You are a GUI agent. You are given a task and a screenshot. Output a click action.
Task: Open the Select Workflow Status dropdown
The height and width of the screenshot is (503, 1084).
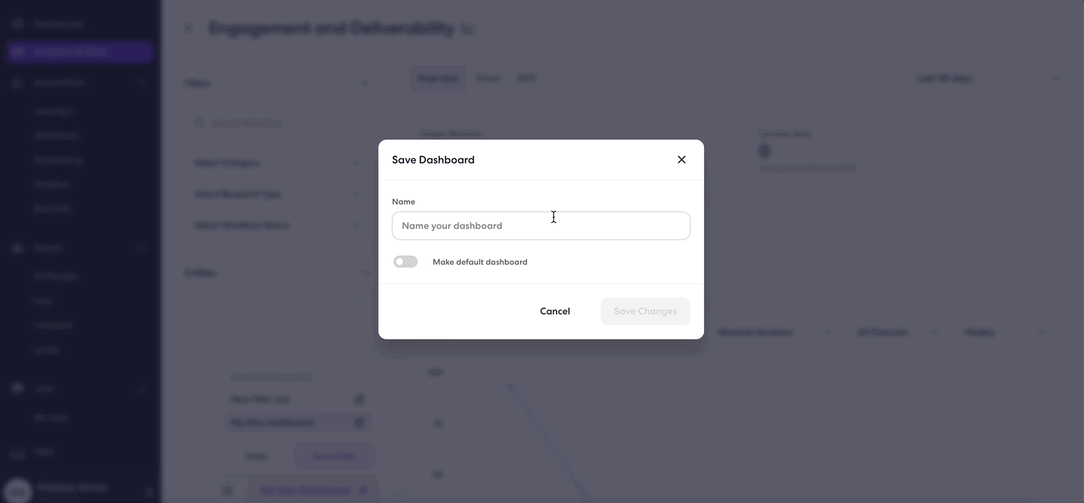tap(277, 225)
